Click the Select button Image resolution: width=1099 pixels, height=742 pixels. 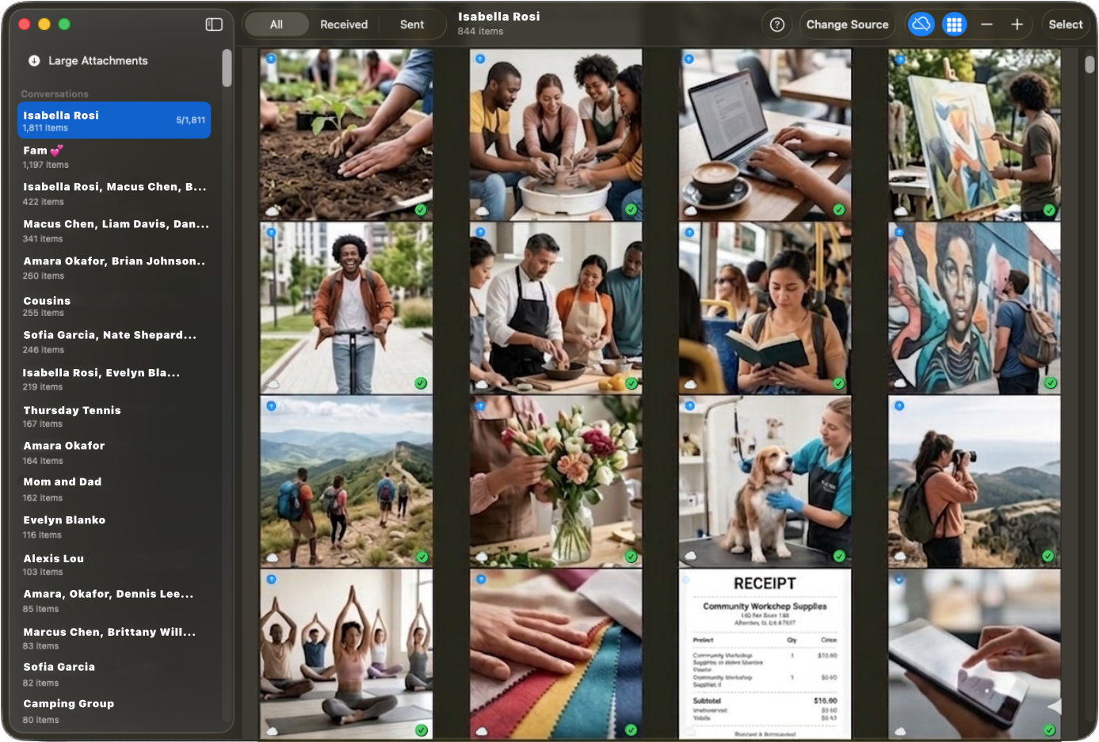(1065, 25)
